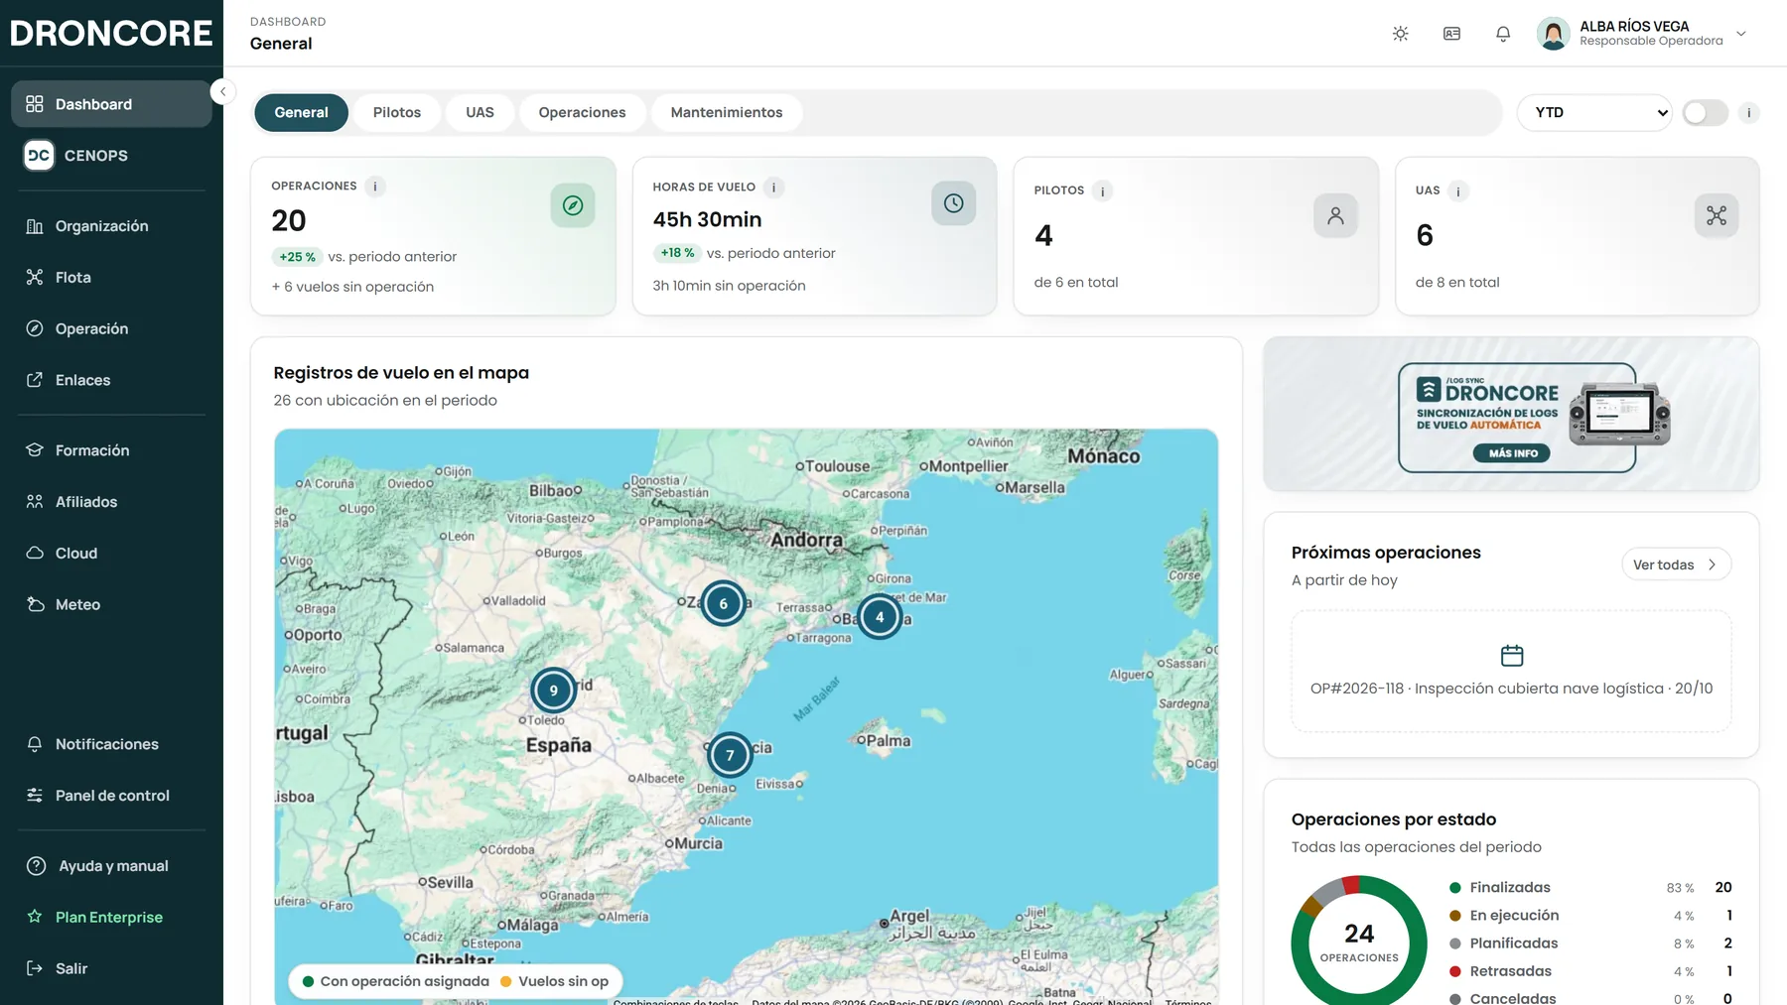Open Dashboard in the sidebar
The image size is (1787, 1005).
111,104
